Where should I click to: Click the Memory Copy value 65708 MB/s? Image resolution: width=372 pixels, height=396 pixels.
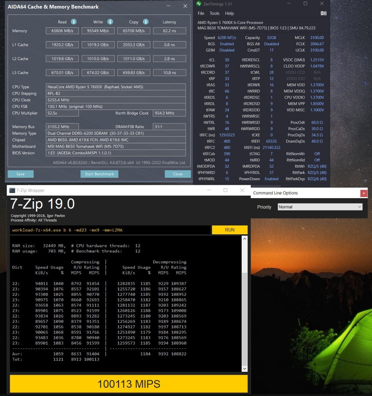pos(134,31)
